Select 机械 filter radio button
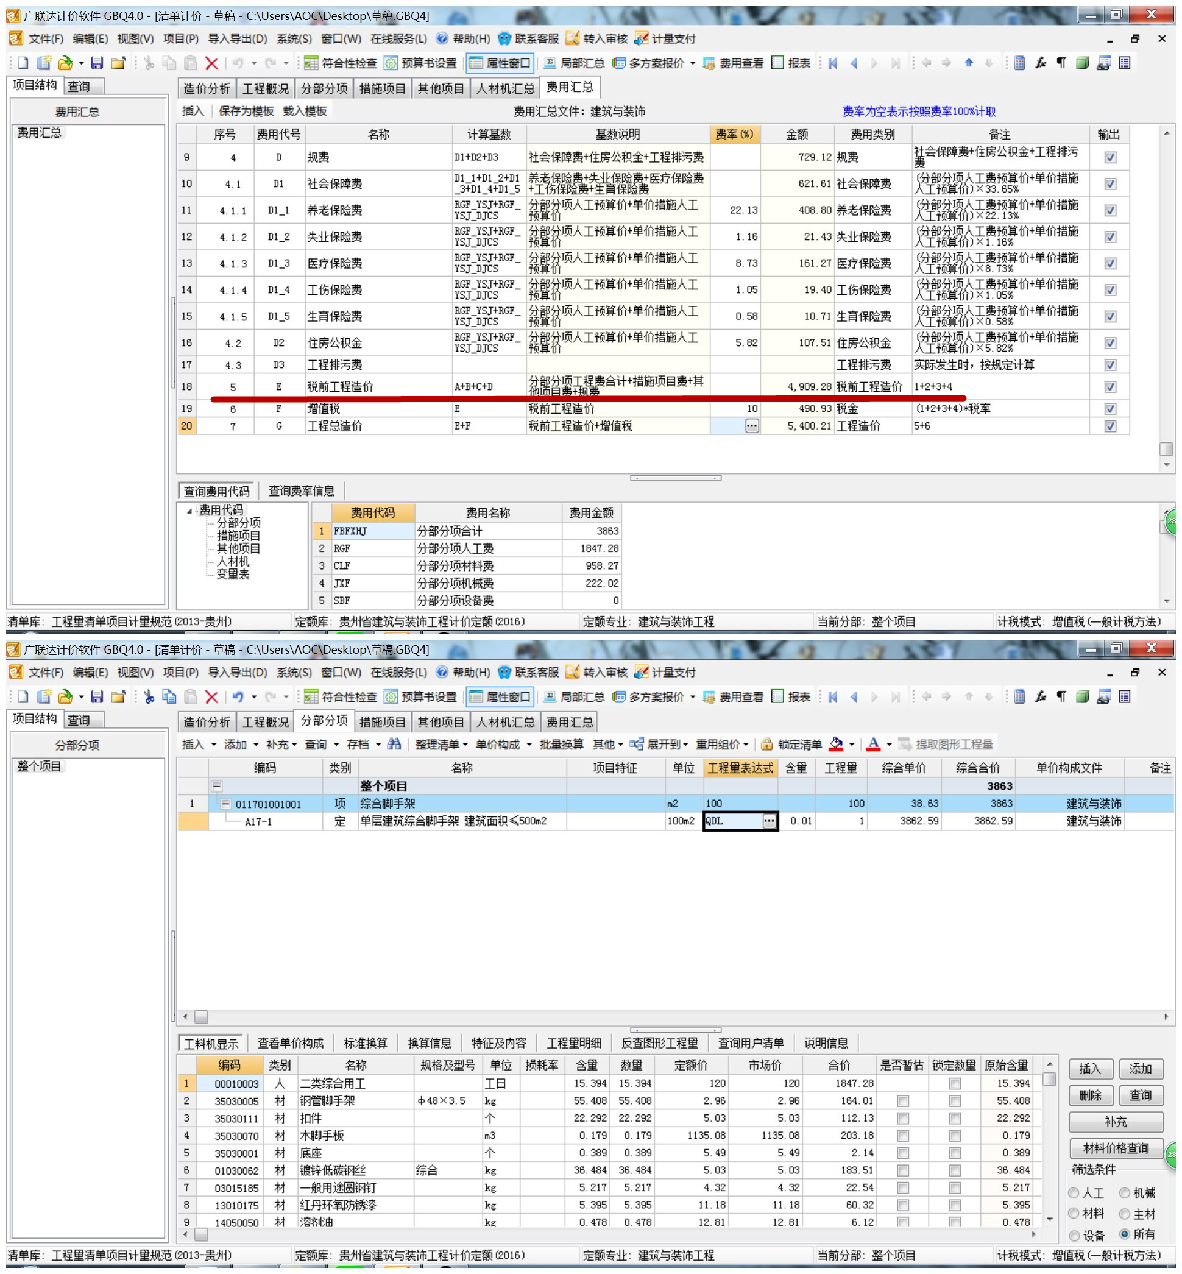The width and height of the screenshot is (1182, 1274). tap(1125, 1193)
